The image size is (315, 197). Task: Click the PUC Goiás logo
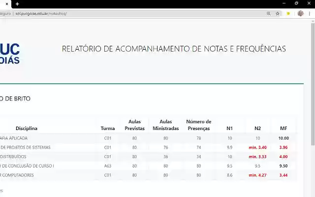coord(10,54)
